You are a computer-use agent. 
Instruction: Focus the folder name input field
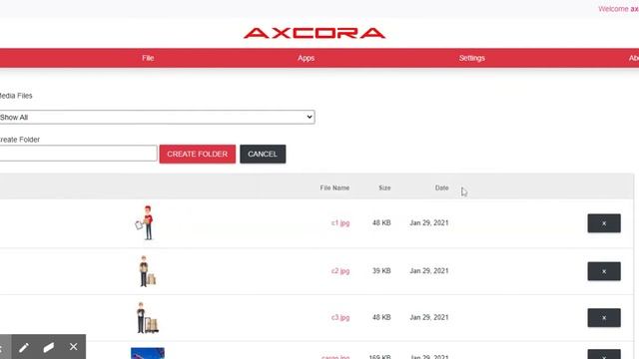pos(78,154)
